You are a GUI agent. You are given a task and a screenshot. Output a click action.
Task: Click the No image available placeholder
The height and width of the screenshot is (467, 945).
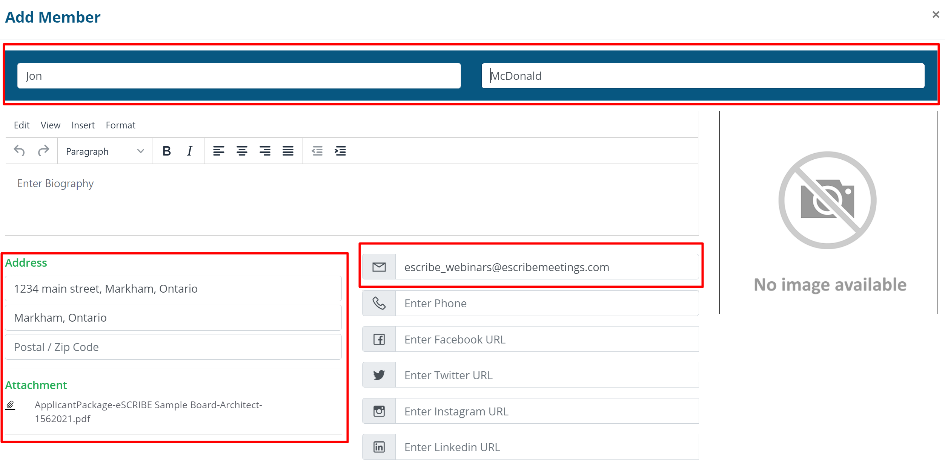tap(828, 212)
